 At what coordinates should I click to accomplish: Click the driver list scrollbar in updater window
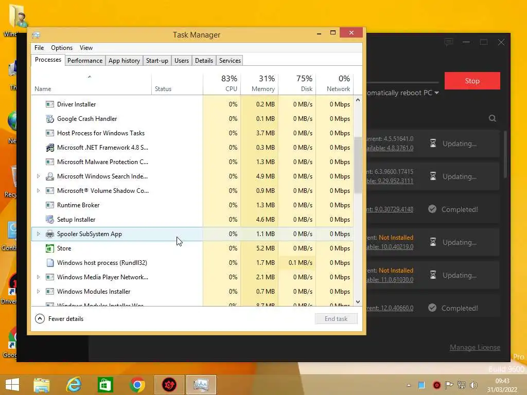pos(505,154)
